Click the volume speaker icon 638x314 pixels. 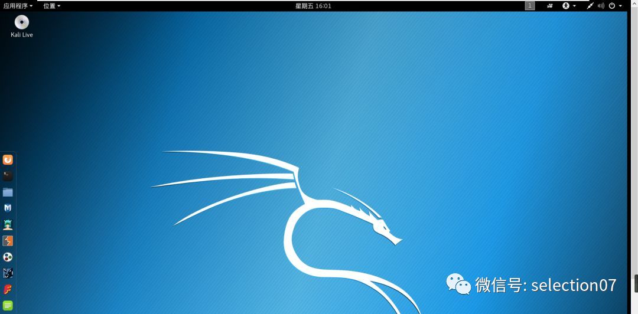[x=601, y=6]
